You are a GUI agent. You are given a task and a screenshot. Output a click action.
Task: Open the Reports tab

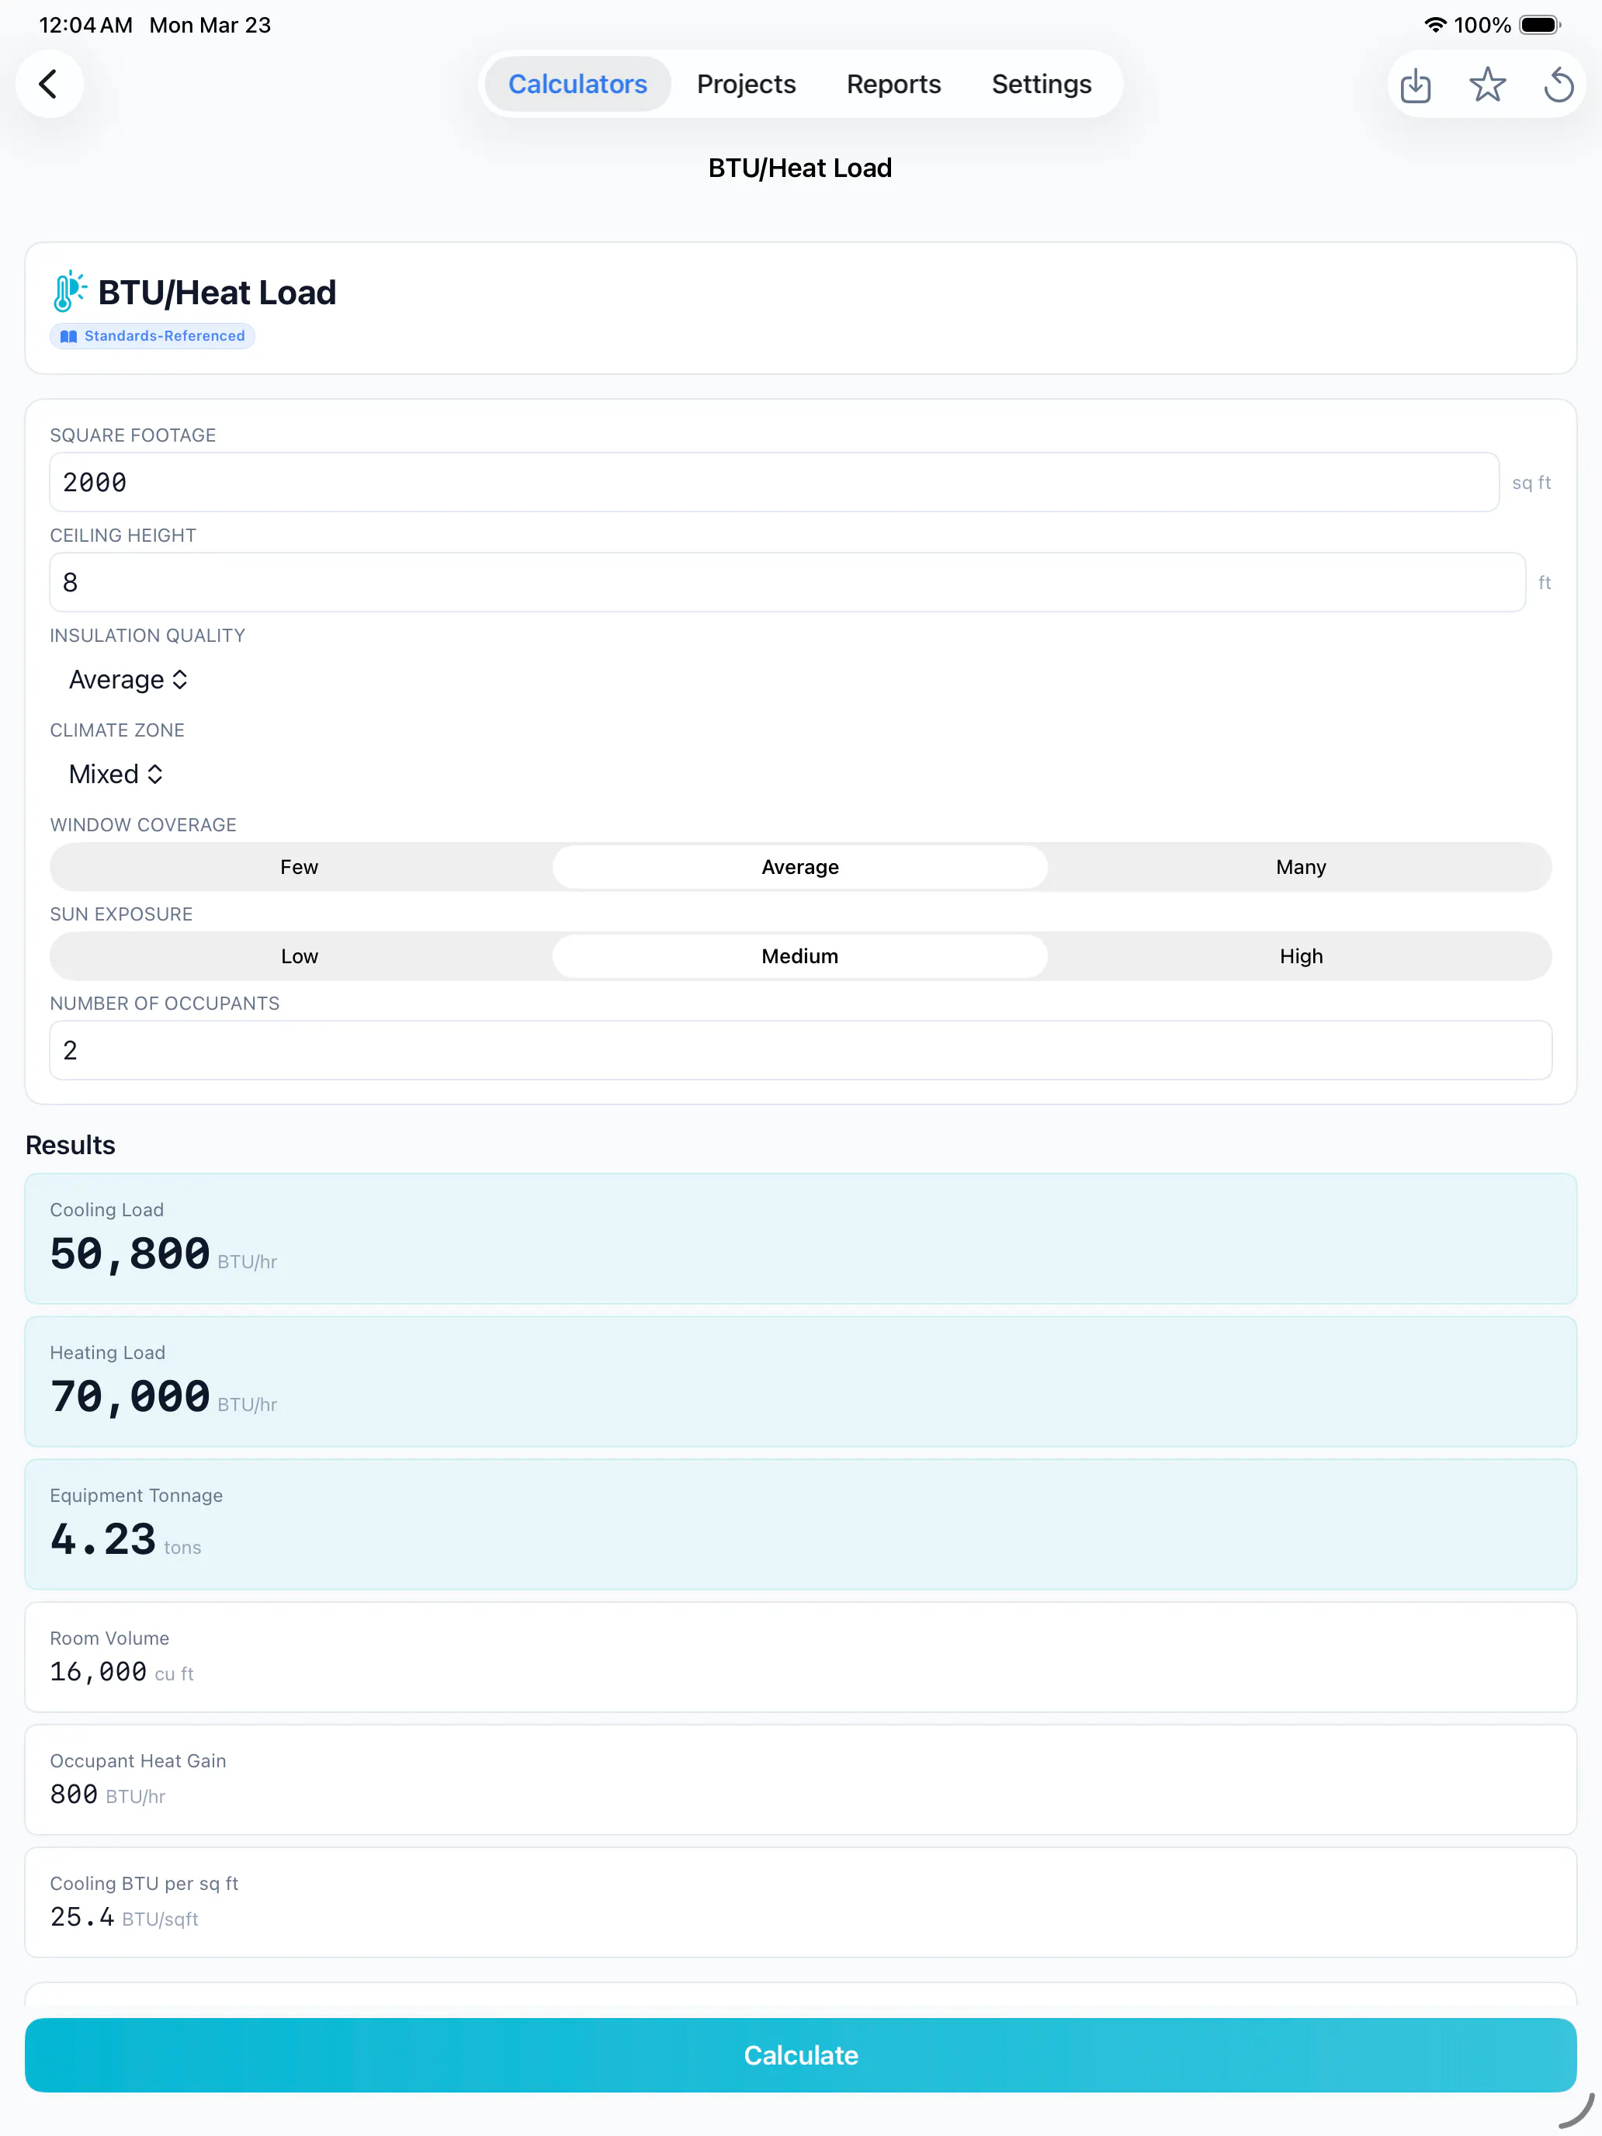893,84
